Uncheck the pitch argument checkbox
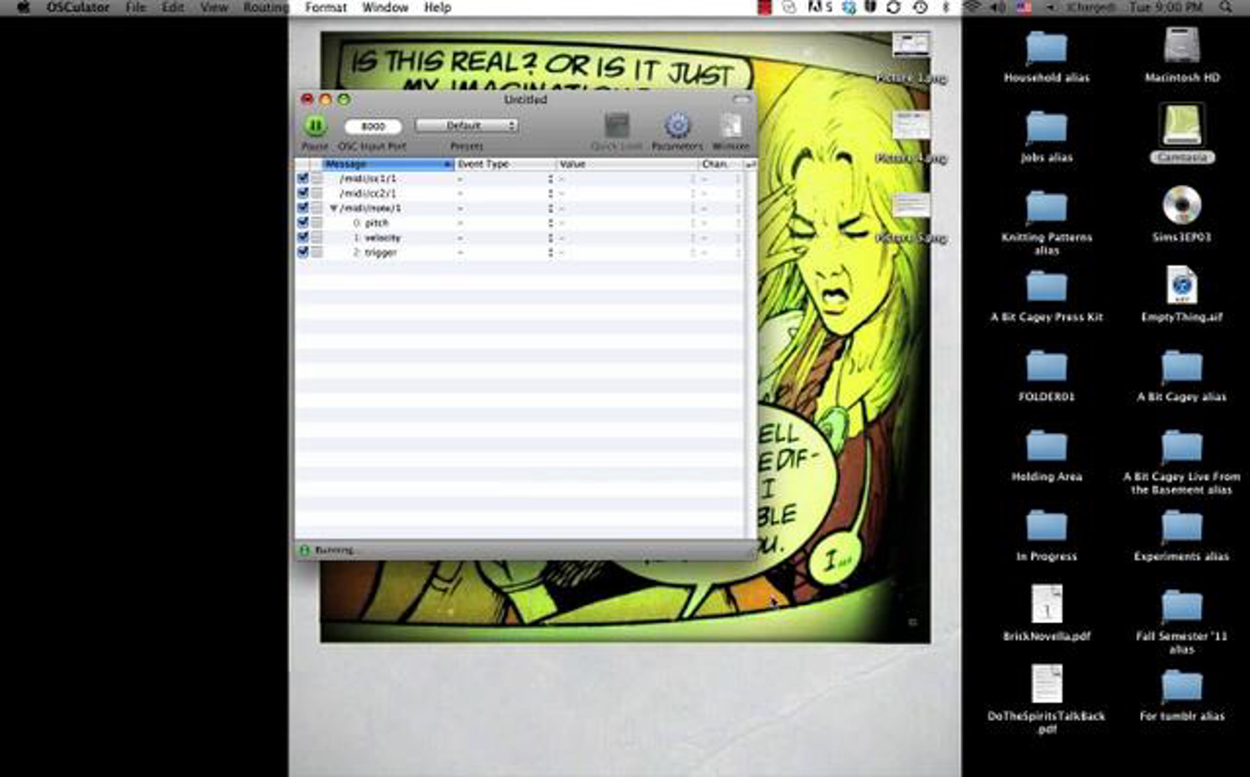Image resolution: width=1250 pixels, height=777 pixels. pyautogui.click(x=303, y=223)
